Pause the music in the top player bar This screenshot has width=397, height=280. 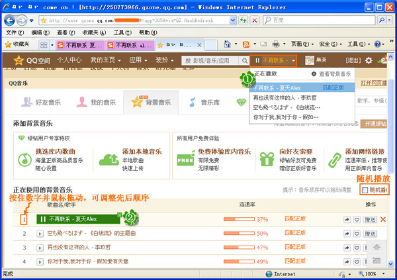(257, 60)
